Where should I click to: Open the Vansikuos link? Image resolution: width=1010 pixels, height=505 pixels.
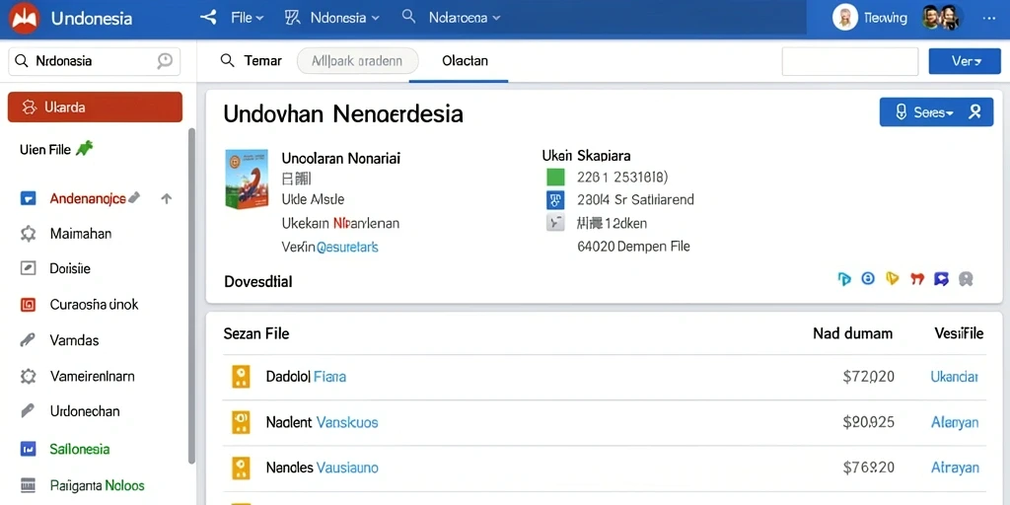click(347, 422)
